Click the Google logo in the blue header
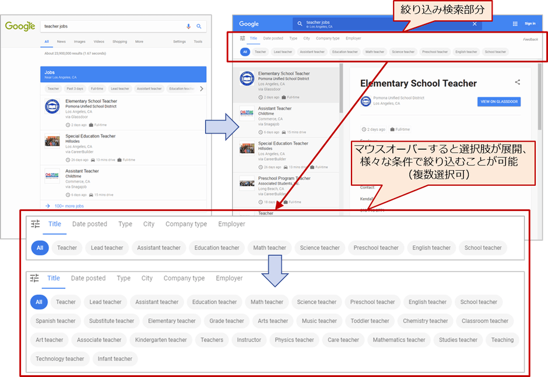The height and width of the screenshot is (377, 548). tap(250, 23)
